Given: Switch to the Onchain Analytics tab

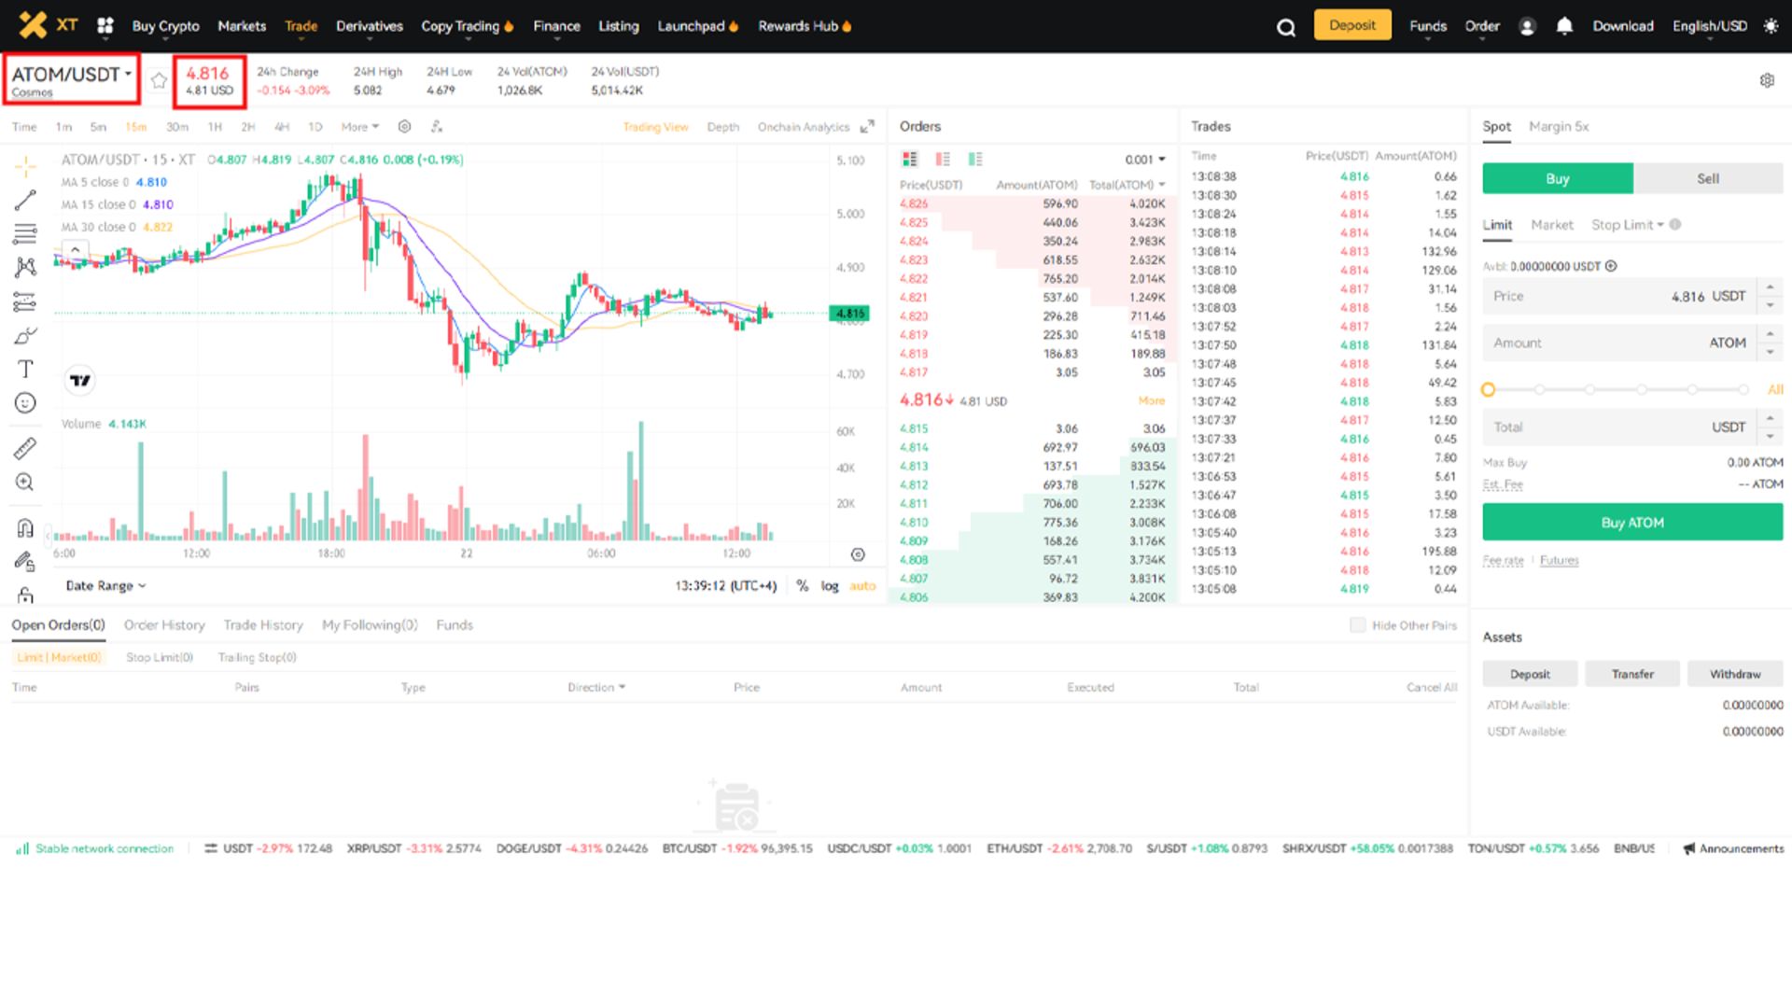Looking at the screenshot, I should (x=804, y=127).
